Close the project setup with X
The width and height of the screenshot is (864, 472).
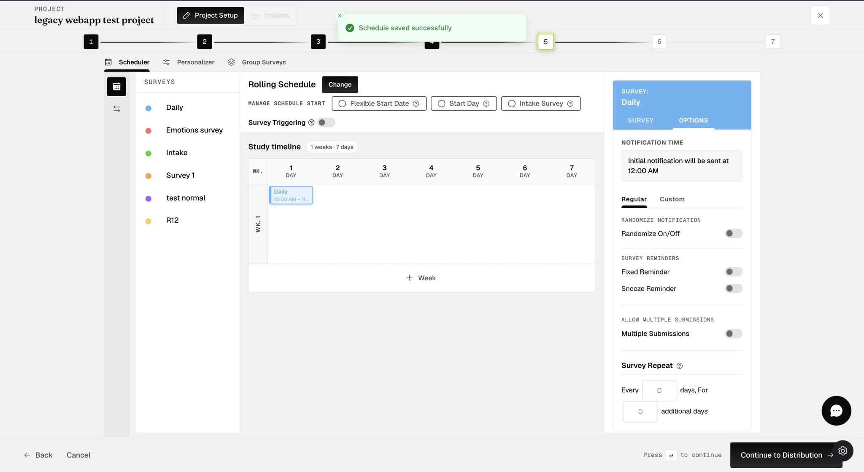[820, 16]
